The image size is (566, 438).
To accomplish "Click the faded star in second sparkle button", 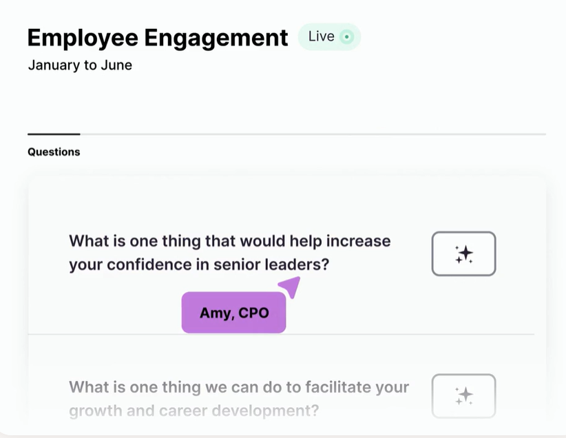I will (465, 395).
